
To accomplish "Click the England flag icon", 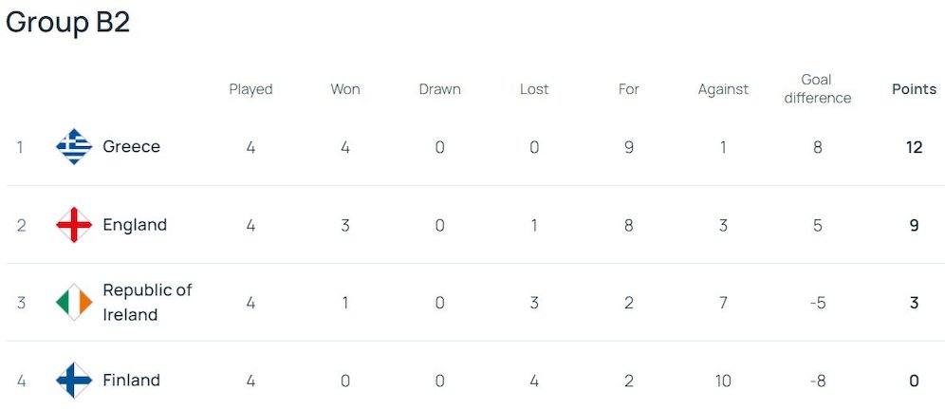I will [74, 225].
